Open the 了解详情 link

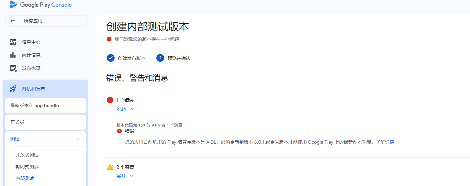(x=385, y=142)
